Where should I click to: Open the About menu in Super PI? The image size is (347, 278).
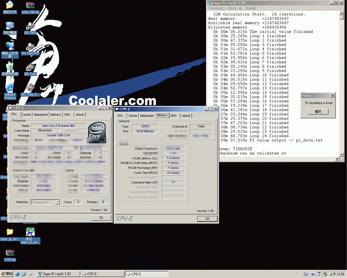point(235,8)
